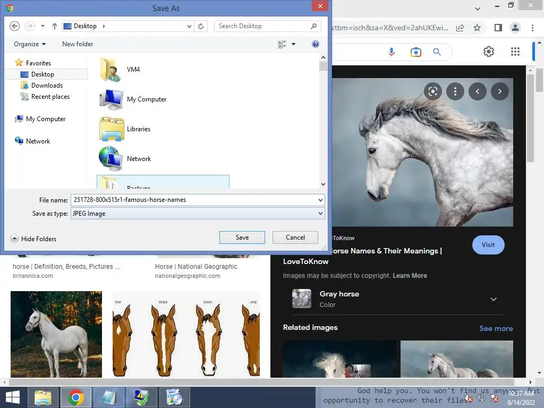Share this page icon in Chrome address bar
Image resolution: width=544 pixels, height=408 pixels.
point(460,28)
